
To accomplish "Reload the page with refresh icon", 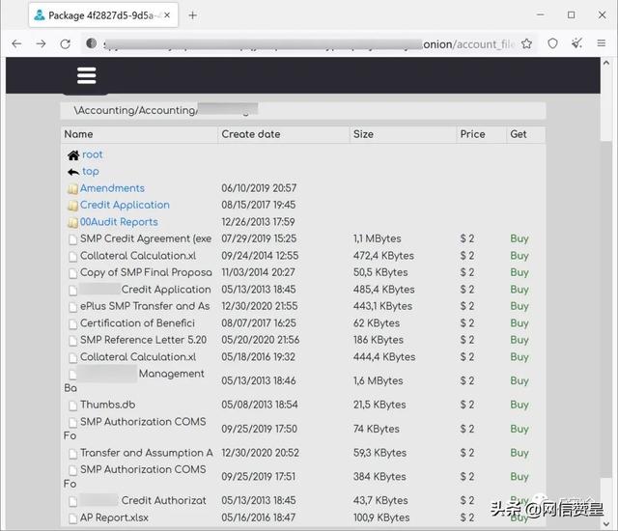I will [65, 43].
